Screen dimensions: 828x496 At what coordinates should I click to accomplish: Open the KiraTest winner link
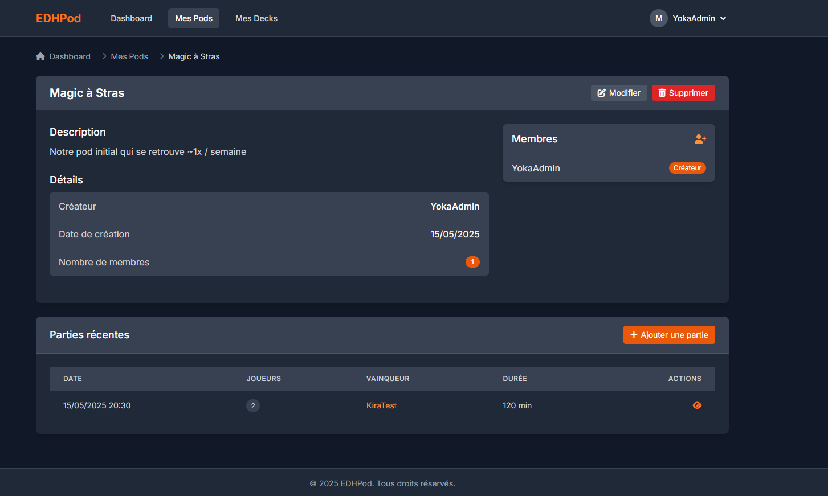[381, 405]
